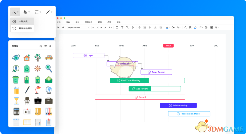The width and height of the screenshot is (246, 134).
Task: Open the paint bucket fill dropdown
Action: tap(26, 12)
